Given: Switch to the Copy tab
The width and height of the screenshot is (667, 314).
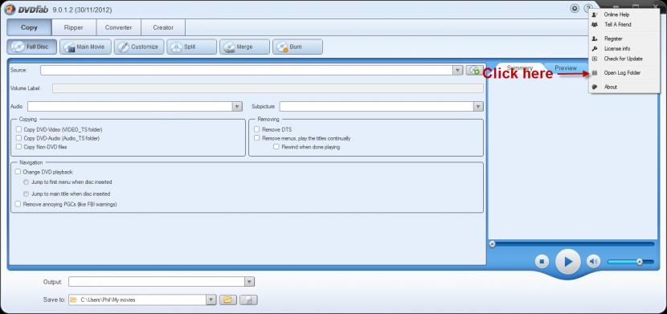Looking at the screenshot, I should (x=30, y=27).
